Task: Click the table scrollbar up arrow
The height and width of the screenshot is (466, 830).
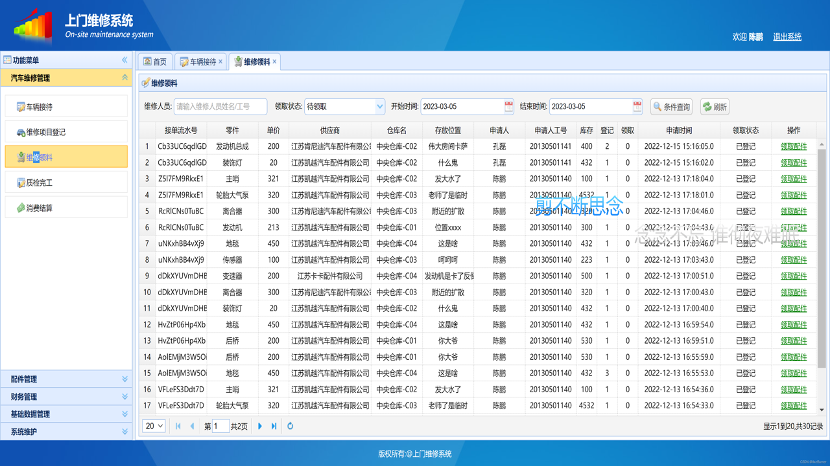Action: click(822, 144)
